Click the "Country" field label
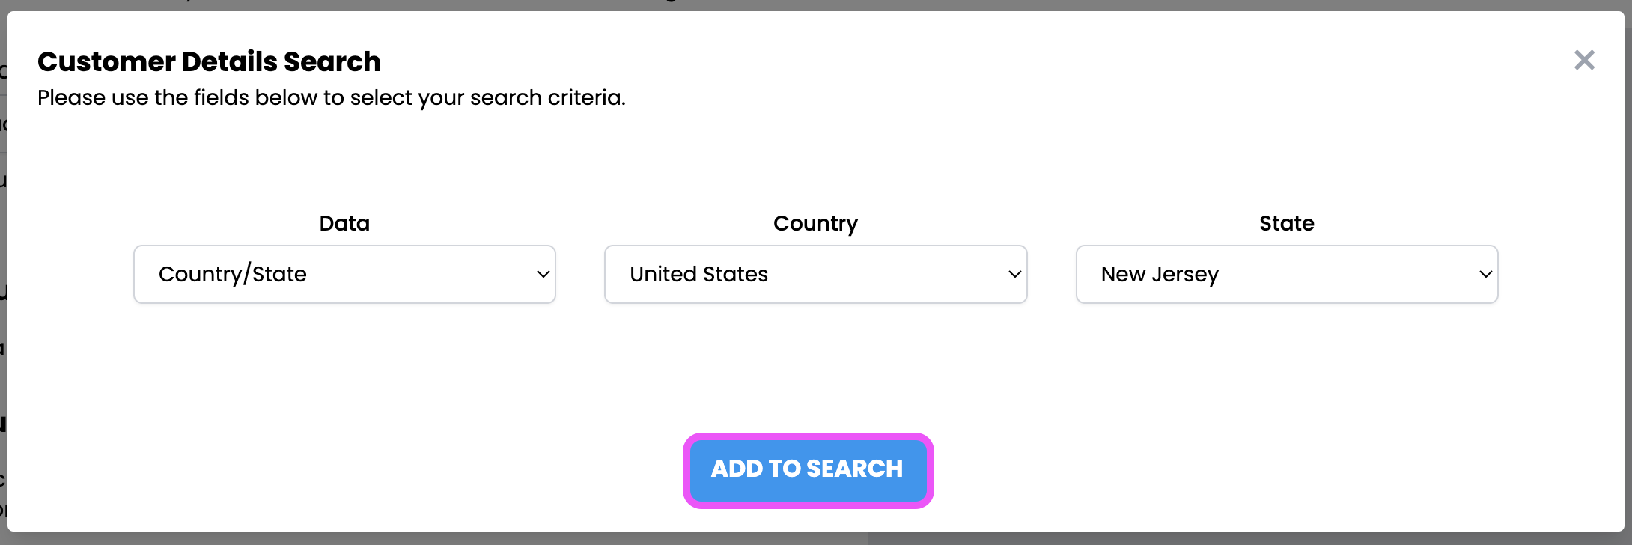The image size is (1632, 545). pyautogui.click(x=815, y=223)
